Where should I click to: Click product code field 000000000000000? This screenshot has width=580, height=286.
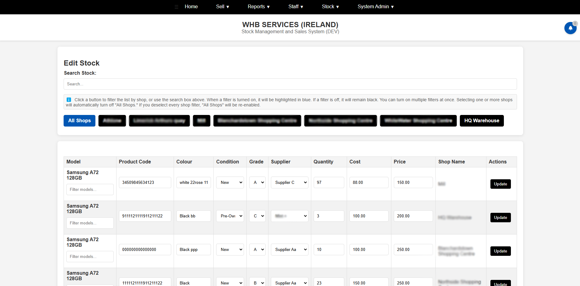point(145,249)
